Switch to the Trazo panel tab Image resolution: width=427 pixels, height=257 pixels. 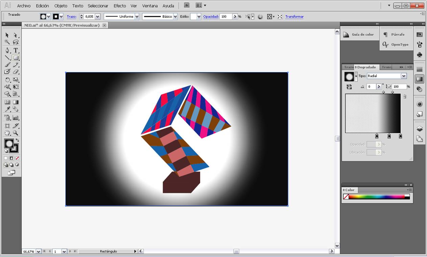(x=348, y=67)
